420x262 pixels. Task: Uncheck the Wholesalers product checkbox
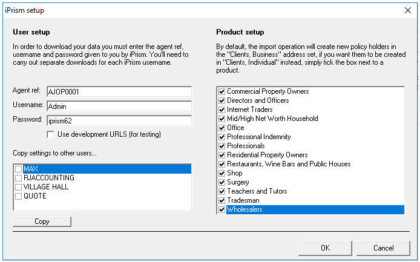click(221, 209)
